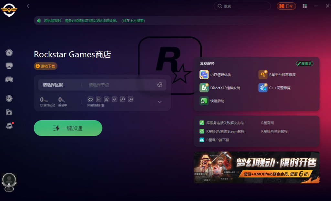Click the 深层加速引擎 label

pyautogui.click(x=96, y=105)
